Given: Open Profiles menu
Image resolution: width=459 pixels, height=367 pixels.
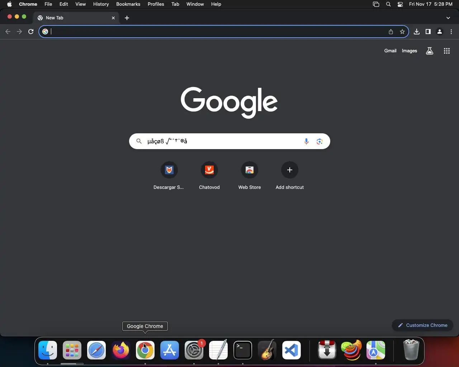Looking at the screenshot, I should (x=156, y=4).
